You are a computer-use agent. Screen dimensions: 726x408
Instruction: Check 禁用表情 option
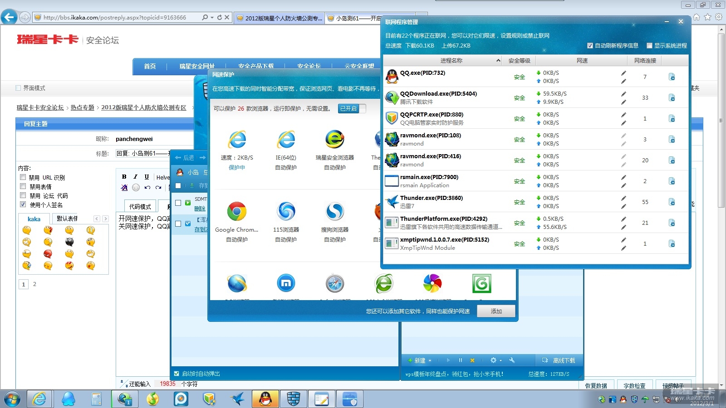point(23,186)
